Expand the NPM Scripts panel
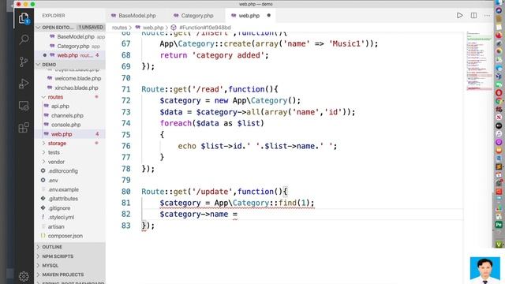Screen dimensions: 505x284 (70, 256)
